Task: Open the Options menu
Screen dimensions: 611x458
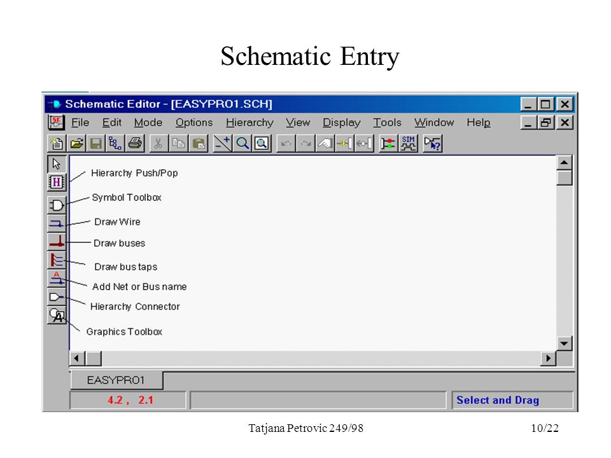Action: [x=194, y=123]
